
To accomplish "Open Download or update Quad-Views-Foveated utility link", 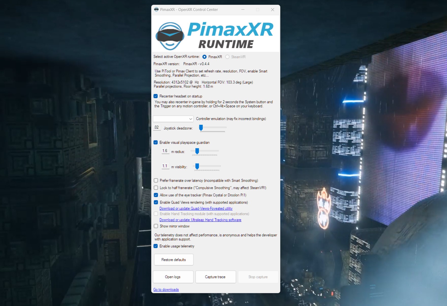I will (196, 208).
